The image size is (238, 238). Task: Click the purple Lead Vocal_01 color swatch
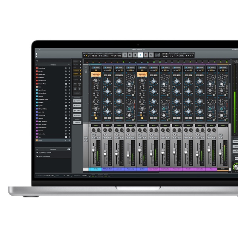pyautogui.click(x=37, y=121)
